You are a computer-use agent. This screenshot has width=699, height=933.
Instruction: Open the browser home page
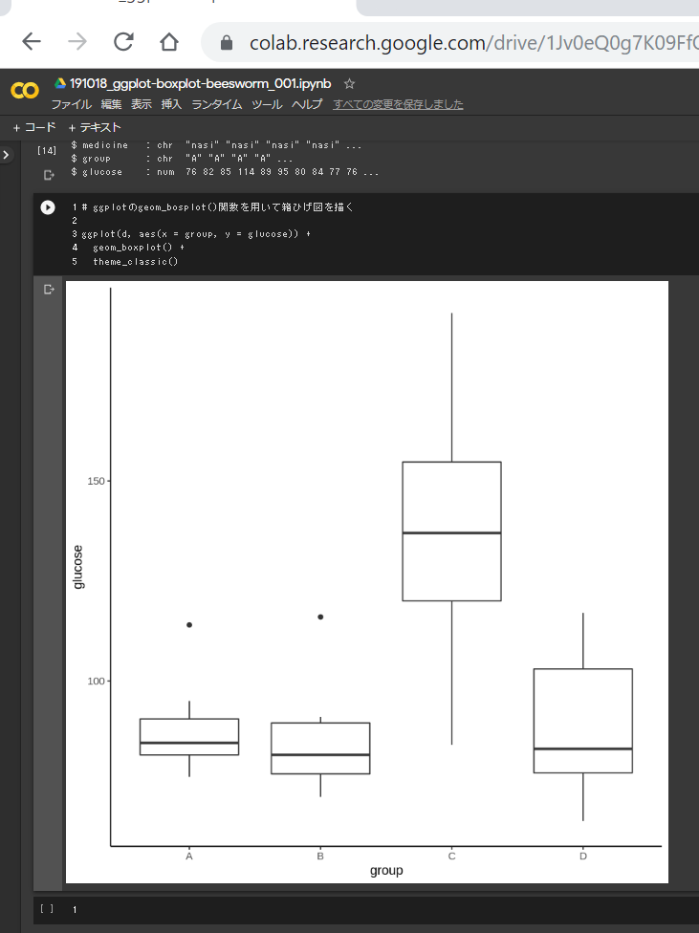(169, 42)
